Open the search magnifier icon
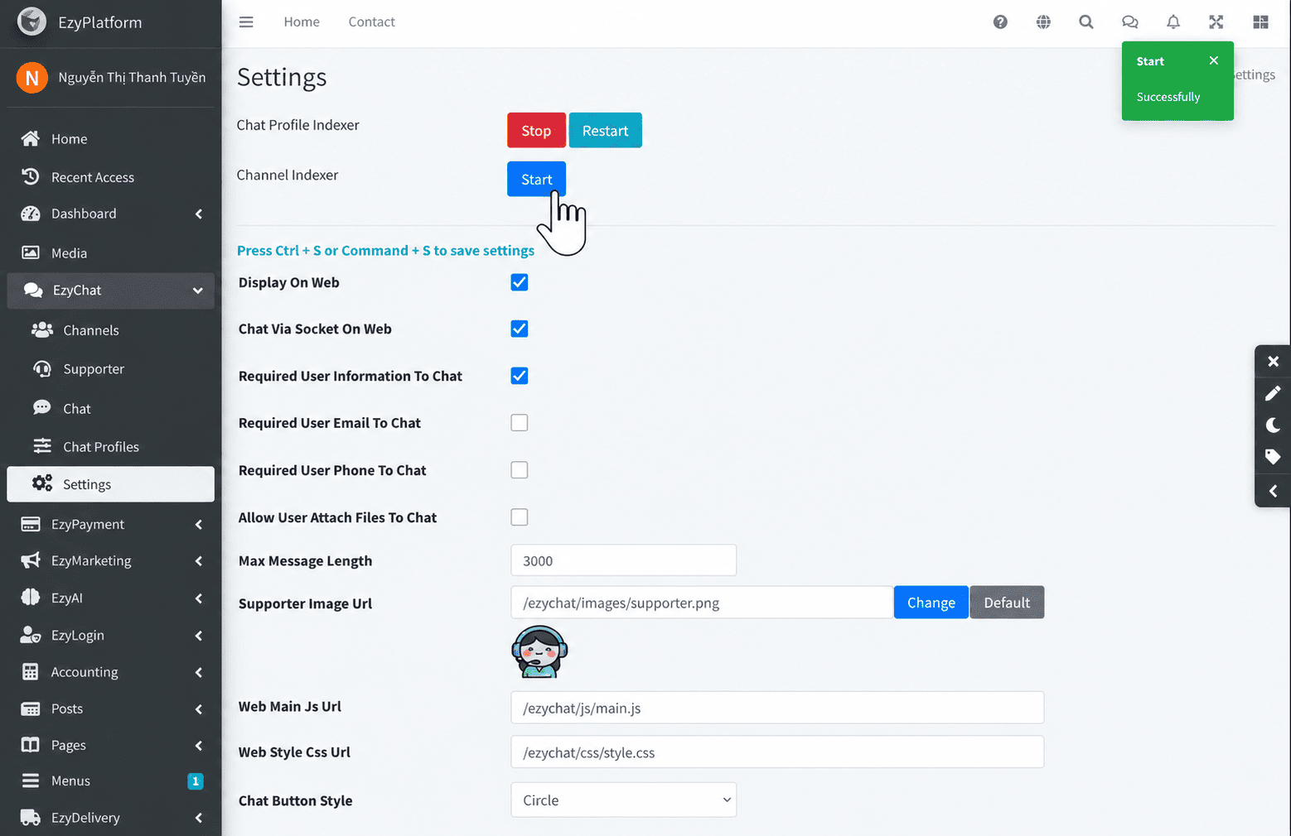Screen dimensions: 1291x836 point(1086,22)
